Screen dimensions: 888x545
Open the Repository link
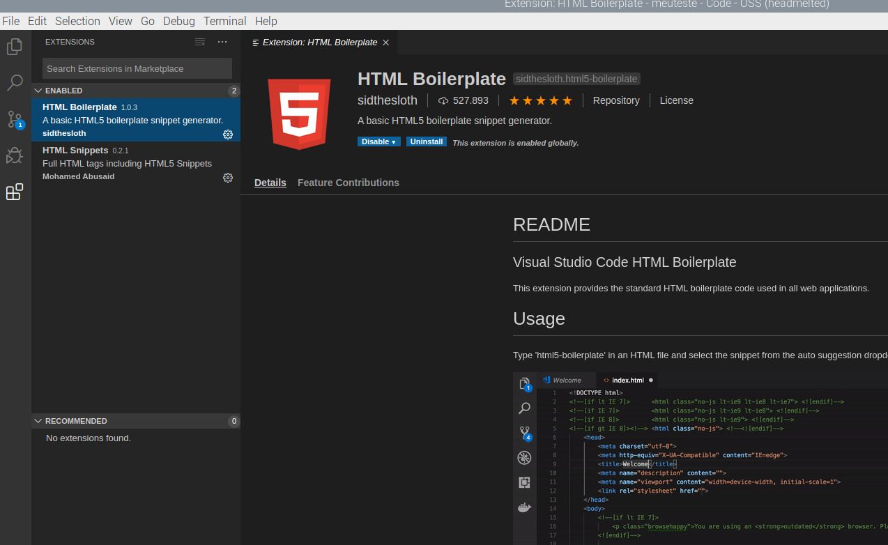(x=616, y=100)
